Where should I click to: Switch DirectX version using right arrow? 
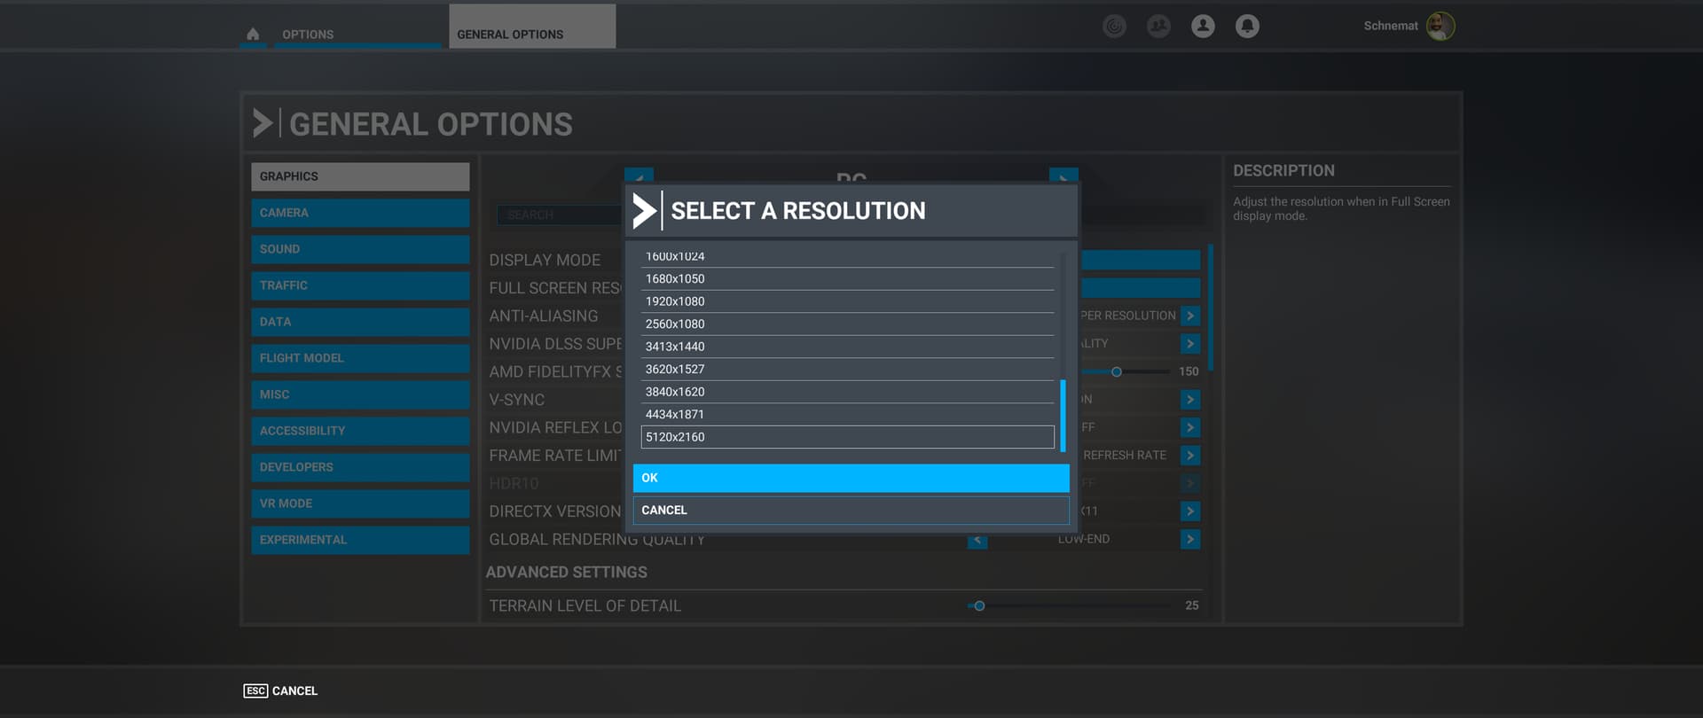[1190, 511]
